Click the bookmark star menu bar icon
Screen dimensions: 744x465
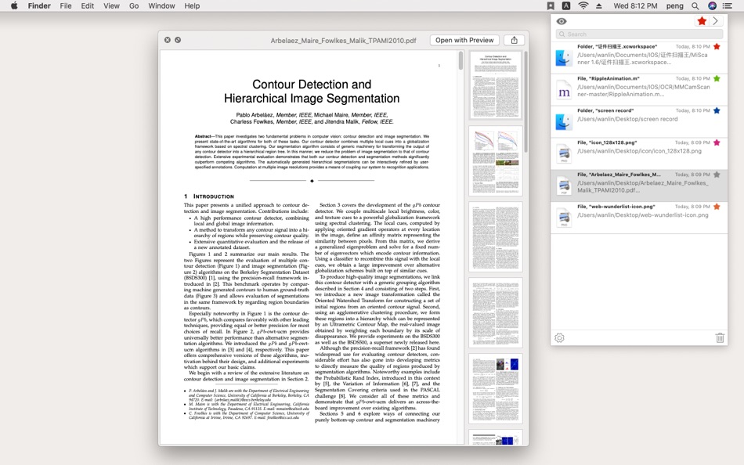551,5
